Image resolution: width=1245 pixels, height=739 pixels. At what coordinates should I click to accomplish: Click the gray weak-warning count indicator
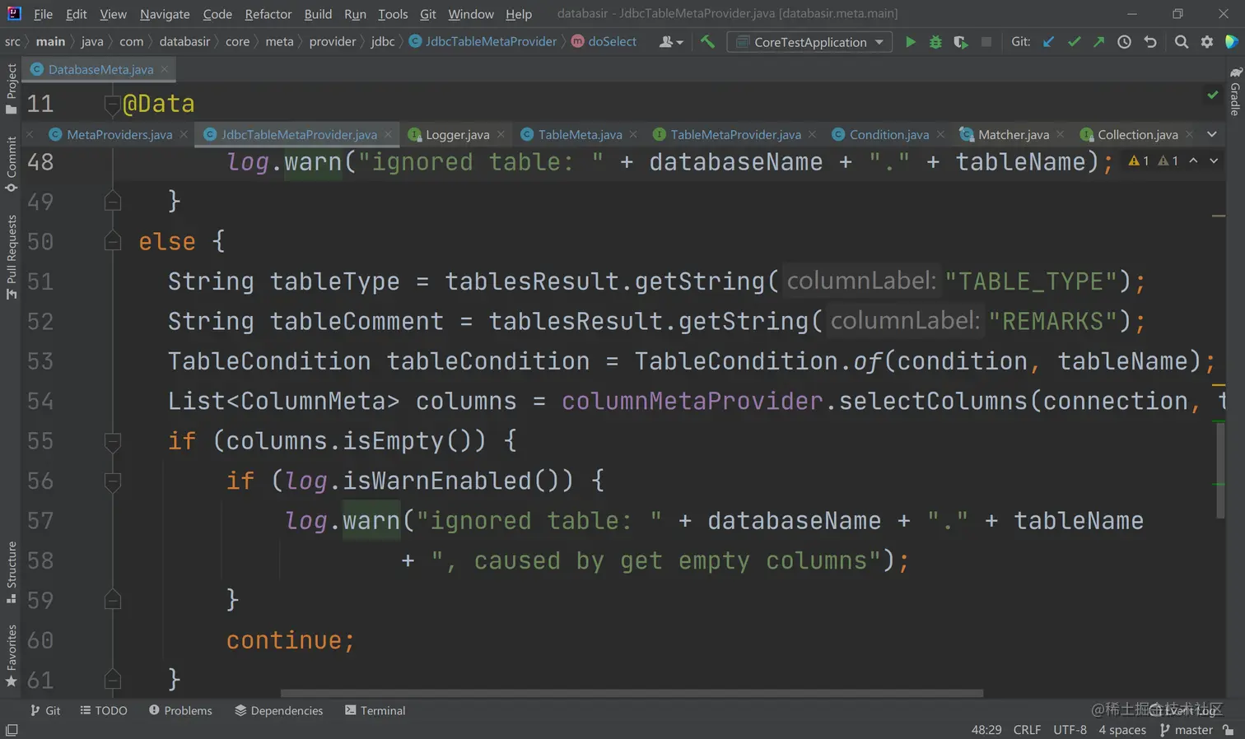tap(1168, 161)
